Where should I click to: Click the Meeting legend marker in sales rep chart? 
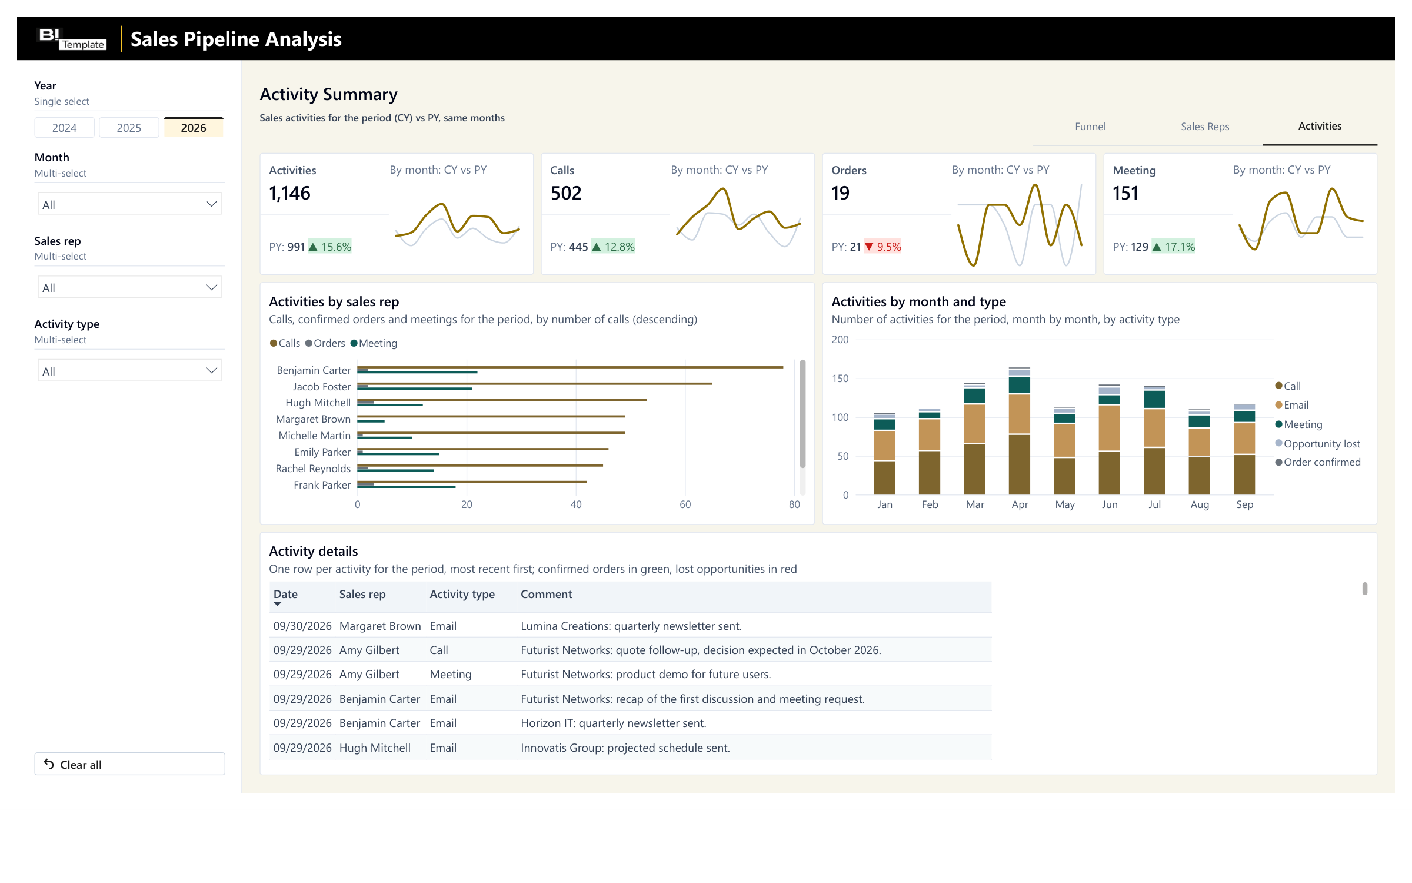[354, 343]
